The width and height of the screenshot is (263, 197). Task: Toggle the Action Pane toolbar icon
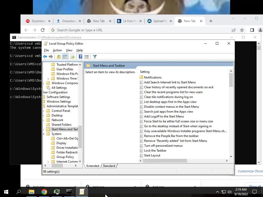pos(87,57)
